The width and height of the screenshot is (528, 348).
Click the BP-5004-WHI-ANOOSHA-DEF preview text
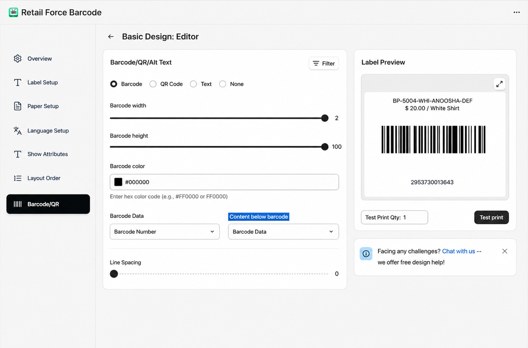point(433,101)
